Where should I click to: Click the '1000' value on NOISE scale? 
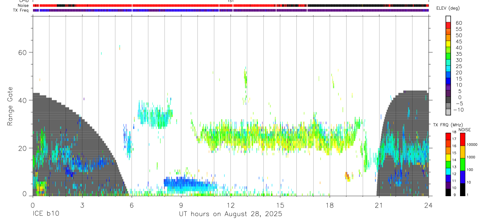pyautogui.click(x=471, y=157)
